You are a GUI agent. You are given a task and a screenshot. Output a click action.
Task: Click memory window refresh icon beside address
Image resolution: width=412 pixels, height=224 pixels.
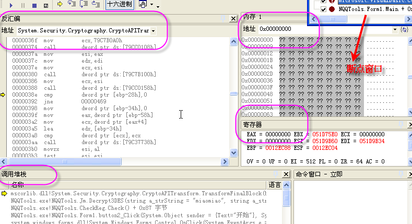(x=404, y=29)
